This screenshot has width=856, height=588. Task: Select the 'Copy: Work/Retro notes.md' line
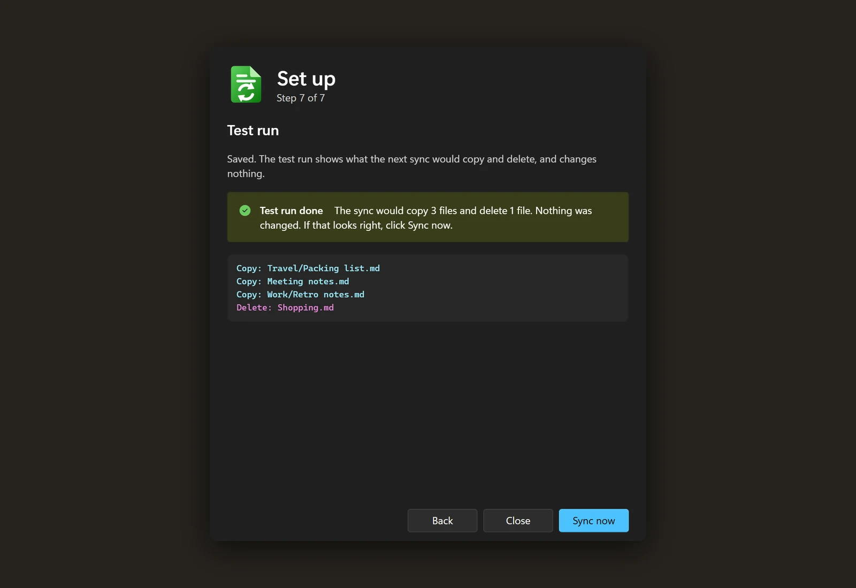pyautogui.click(x=300, y=295)
